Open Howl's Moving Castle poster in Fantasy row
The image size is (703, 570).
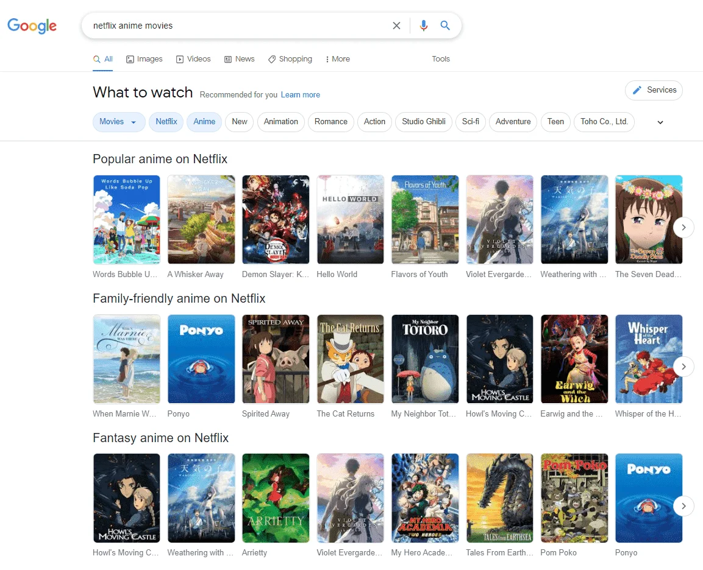126,498
